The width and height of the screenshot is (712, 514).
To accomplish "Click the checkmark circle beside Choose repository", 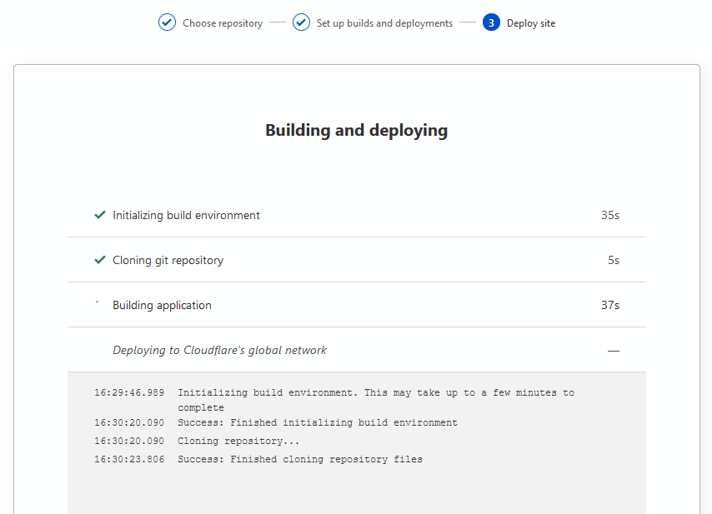I will tap(167, 22).
